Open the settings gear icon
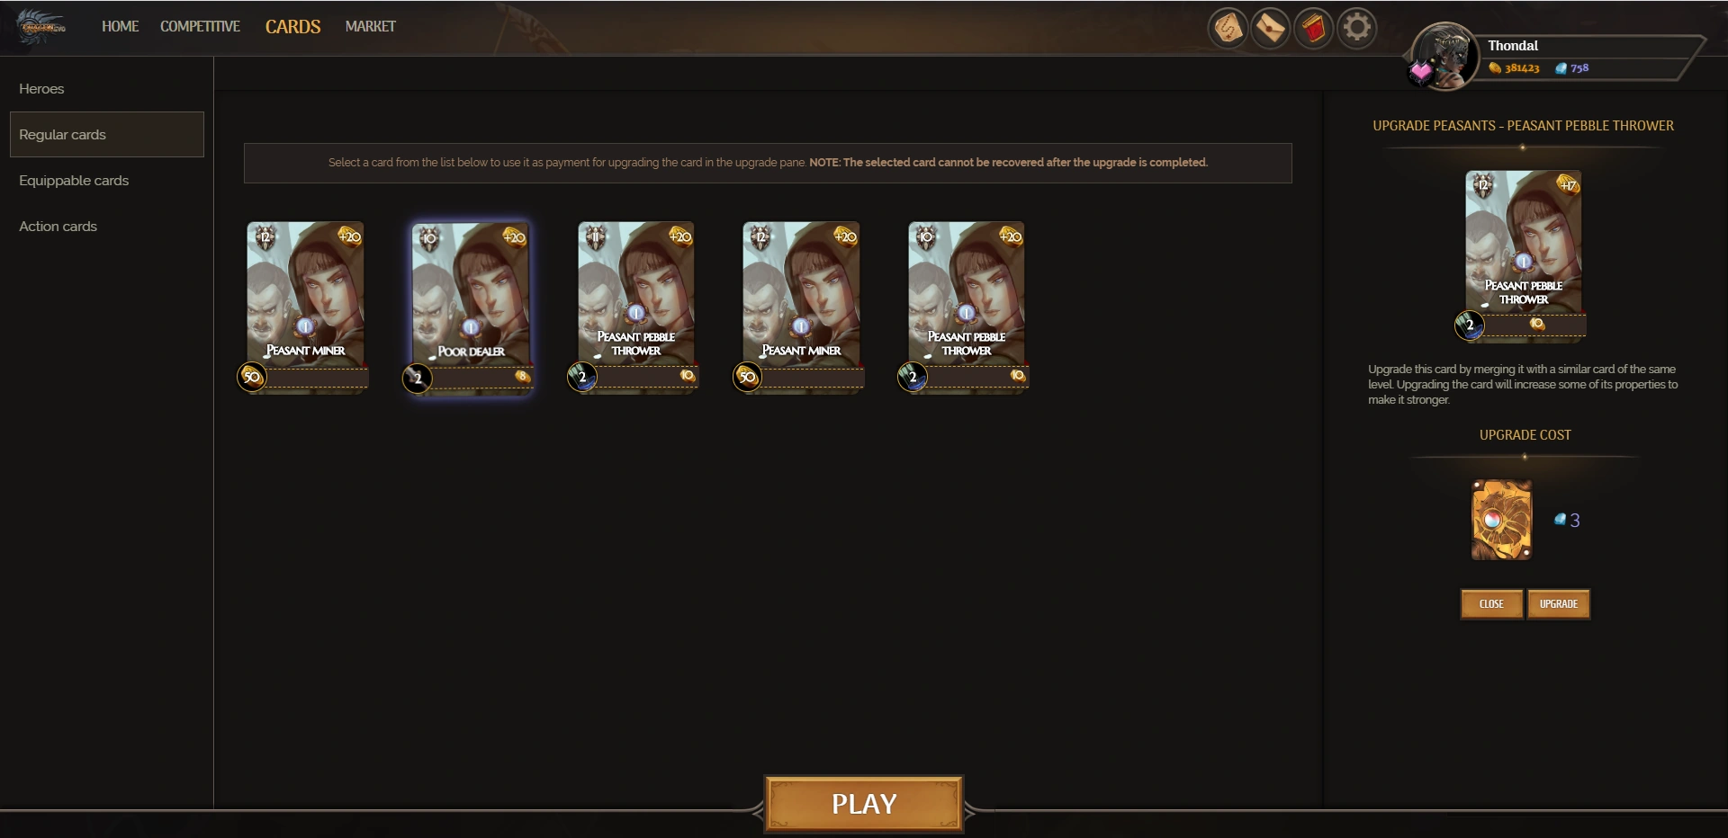This screenshot has height=838, width=1728. (1357, 28)
